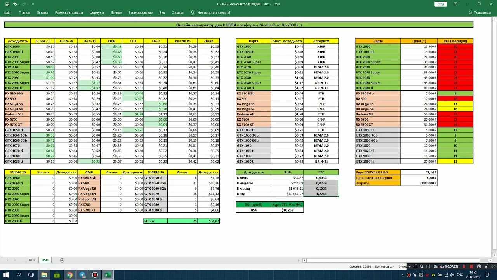Open the green lock store app on taskbar
Viewport: 497px width, 280px height.
point(57,275)
